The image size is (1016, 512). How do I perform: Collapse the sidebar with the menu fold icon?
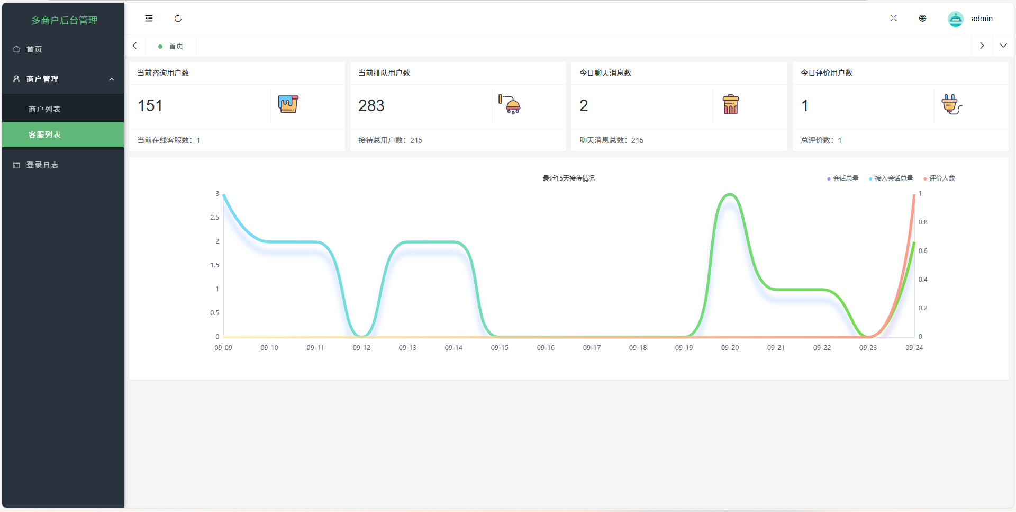click(149, 19)
